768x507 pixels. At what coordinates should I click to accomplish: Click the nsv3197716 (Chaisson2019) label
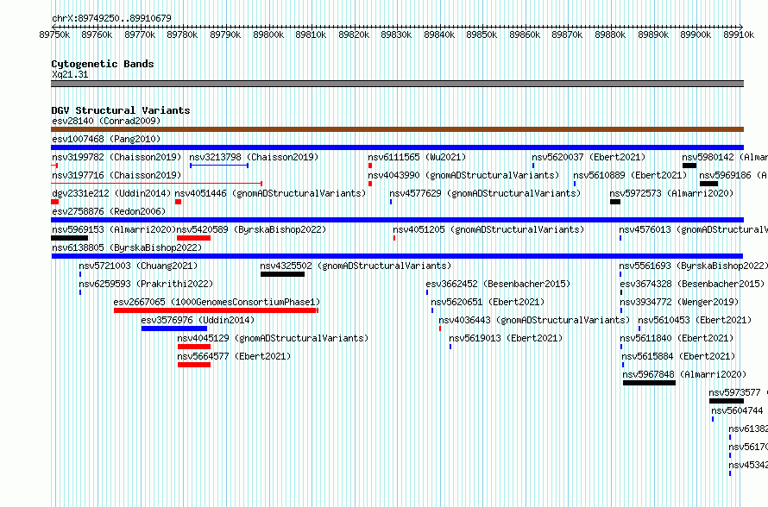coord(116,175)
